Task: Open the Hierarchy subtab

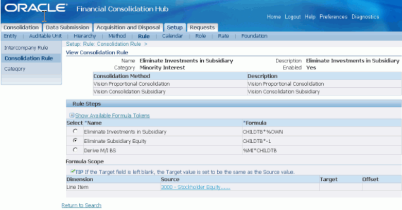Action: coord(84,36)
